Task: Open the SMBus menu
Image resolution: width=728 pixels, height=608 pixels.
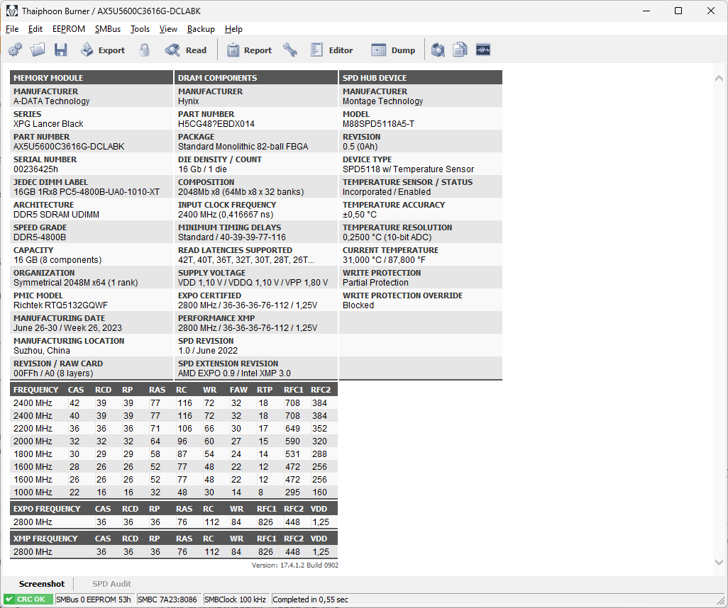Action: tap(108, 29)
